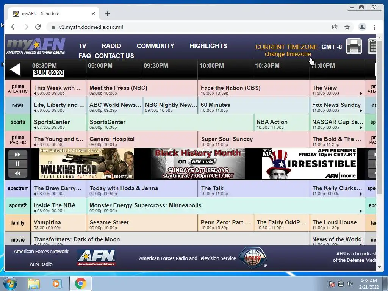
Task: Click the volume icon in tray
Action: tap(350, 284)
